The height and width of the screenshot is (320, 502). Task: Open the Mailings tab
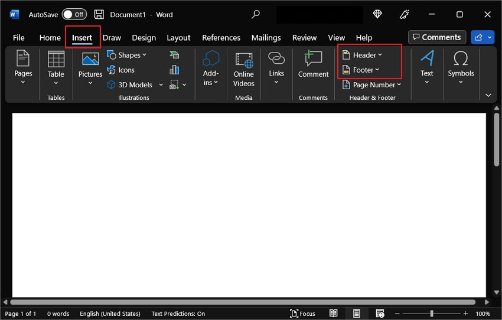click(266, 38)
